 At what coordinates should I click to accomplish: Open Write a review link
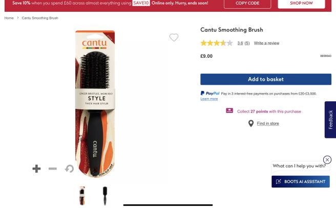coord(266,43)
